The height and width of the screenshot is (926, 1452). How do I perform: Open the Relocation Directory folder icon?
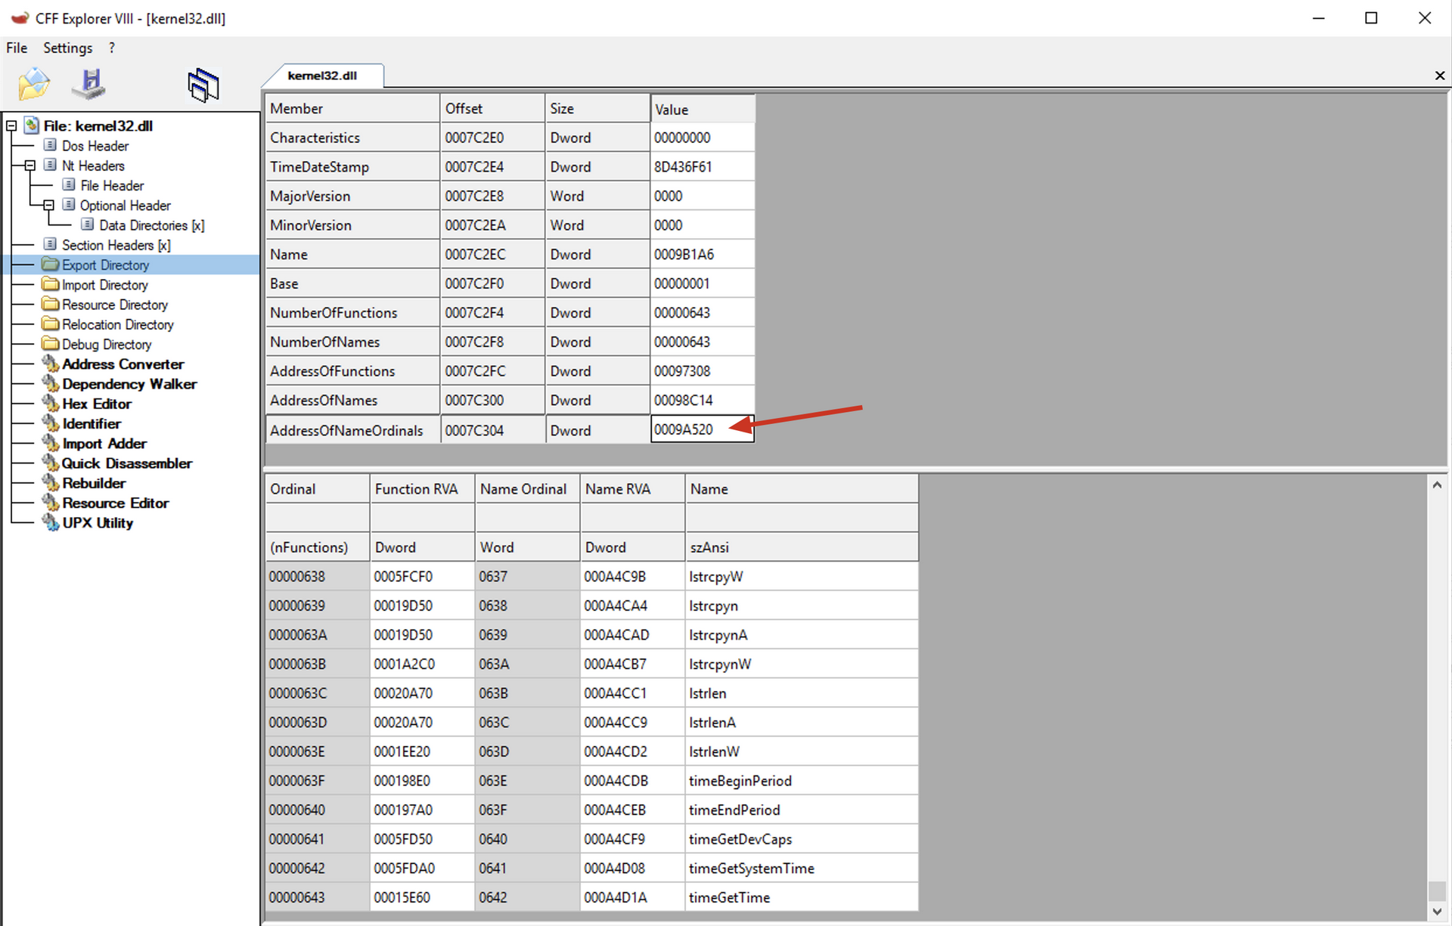coord(51,324)
